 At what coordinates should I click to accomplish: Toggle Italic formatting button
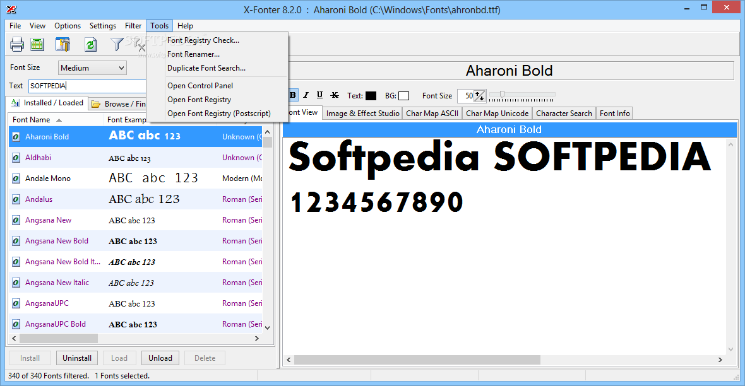click(306, 95)
